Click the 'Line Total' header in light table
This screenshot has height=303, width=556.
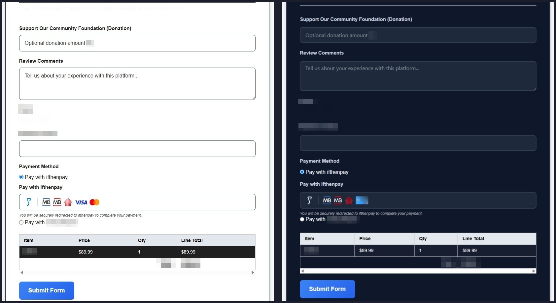192,240
